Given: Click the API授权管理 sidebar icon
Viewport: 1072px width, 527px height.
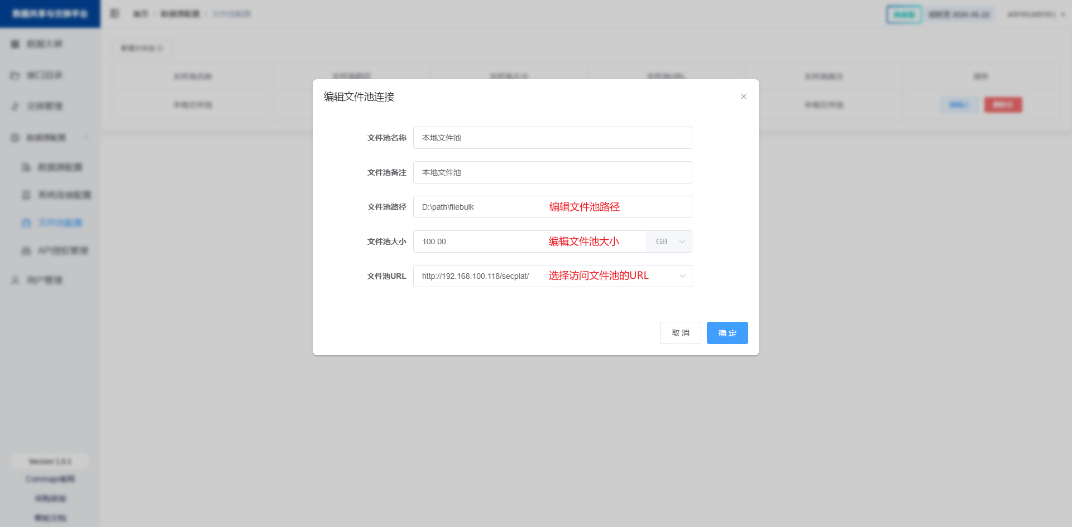Looking at the screenshot, I should [26, 251].
